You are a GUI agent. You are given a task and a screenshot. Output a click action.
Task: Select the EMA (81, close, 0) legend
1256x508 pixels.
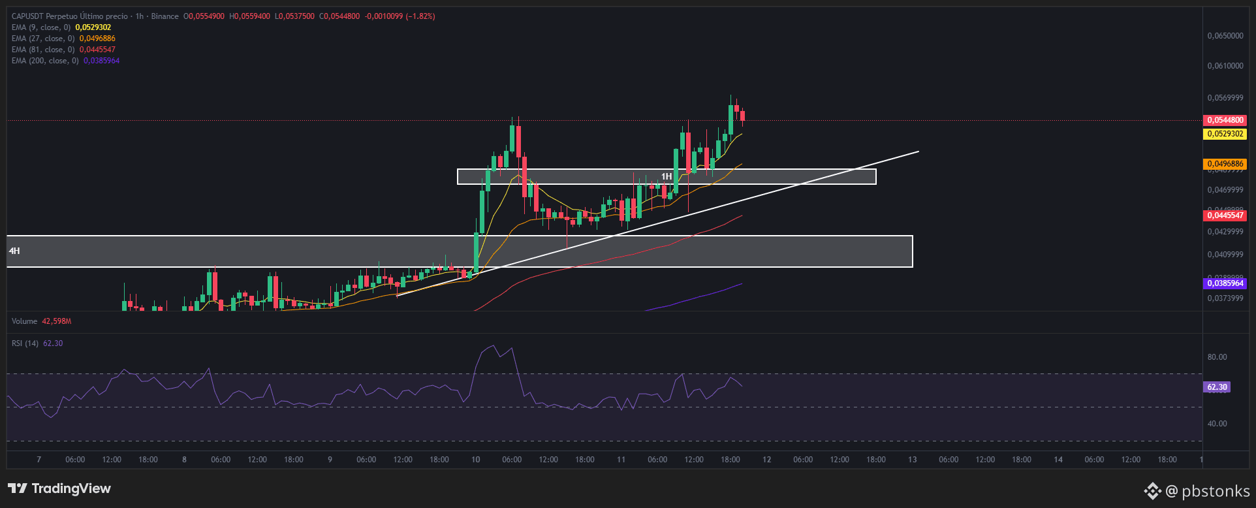[x=63, y=50]
